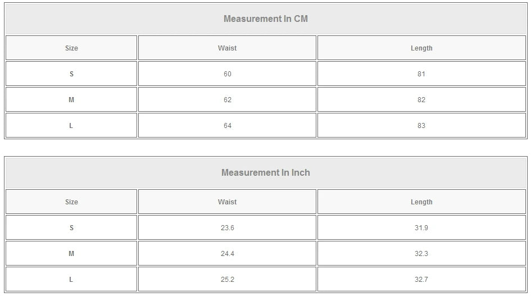Click size L cell in CM table
Screen dimensions: 531x297
coord(71,126)
